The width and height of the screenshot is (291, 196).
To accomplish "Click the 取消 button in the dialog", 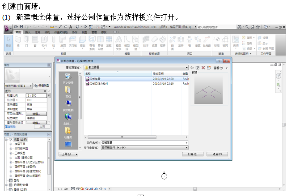I will (x=217, y=154).
